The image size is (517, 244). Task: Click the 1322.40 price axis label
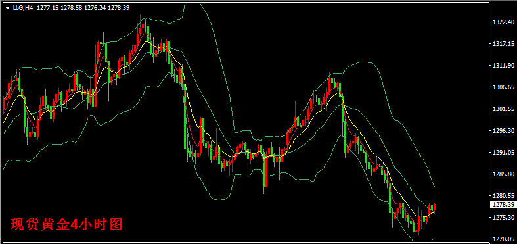click(x=503, y=22)
